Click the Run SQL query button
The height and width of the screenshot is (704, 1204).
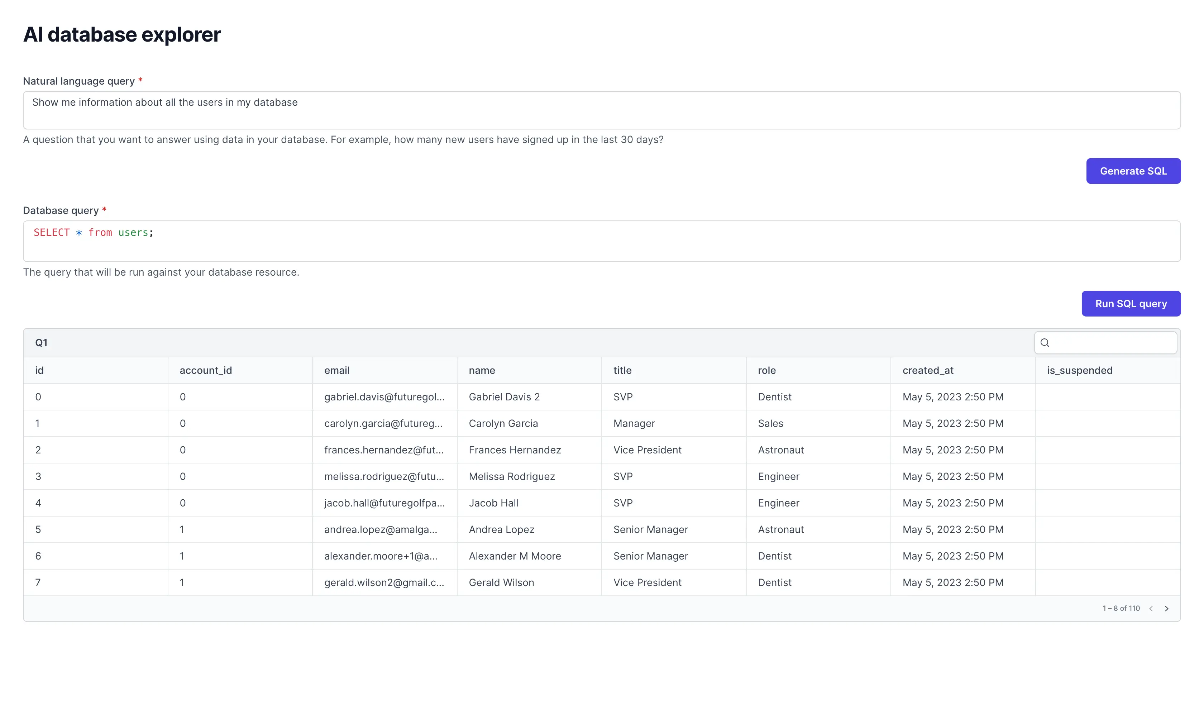coord(1131,304)
